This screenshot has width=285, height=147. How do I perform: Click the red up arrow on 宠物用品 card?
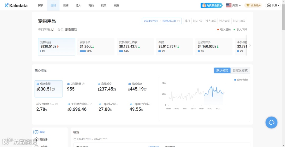pos(58,46)
